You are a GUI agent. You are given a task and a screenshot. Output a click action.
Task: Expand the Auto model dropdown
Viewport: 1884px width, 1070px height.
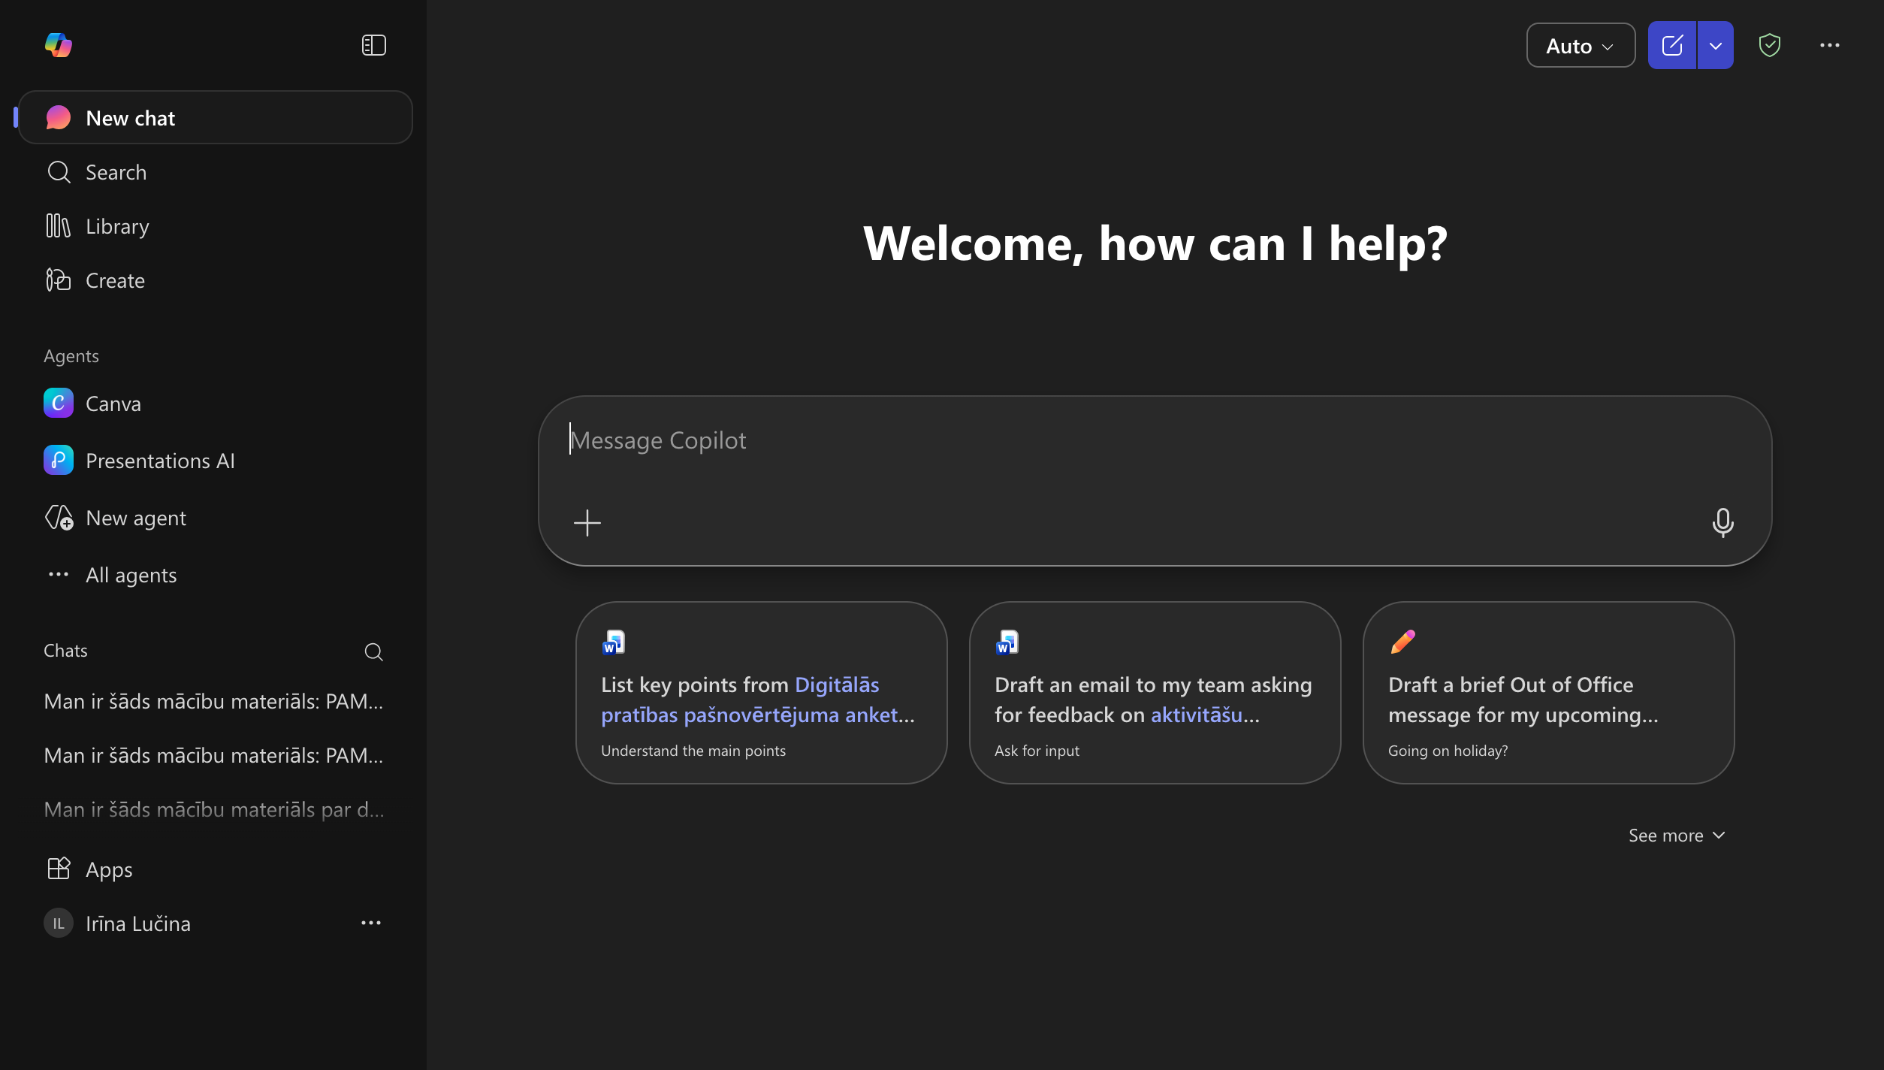tap(1580, 46)
